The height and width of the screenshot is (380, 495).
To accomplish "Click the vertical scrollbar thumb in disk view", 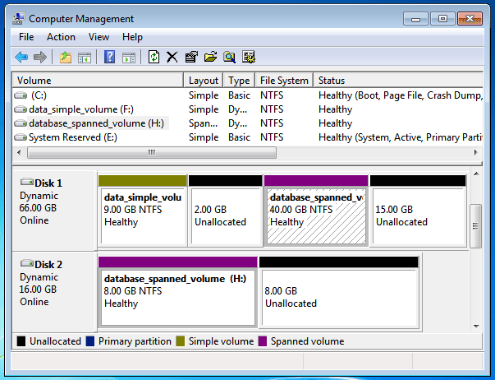I will tap(476, 226).
